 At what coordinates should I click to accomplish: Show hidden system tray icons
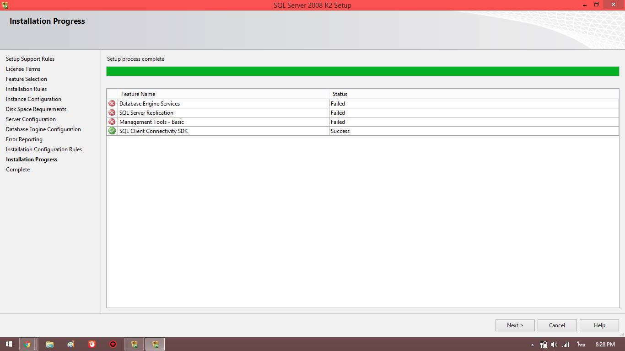(532, 345)
